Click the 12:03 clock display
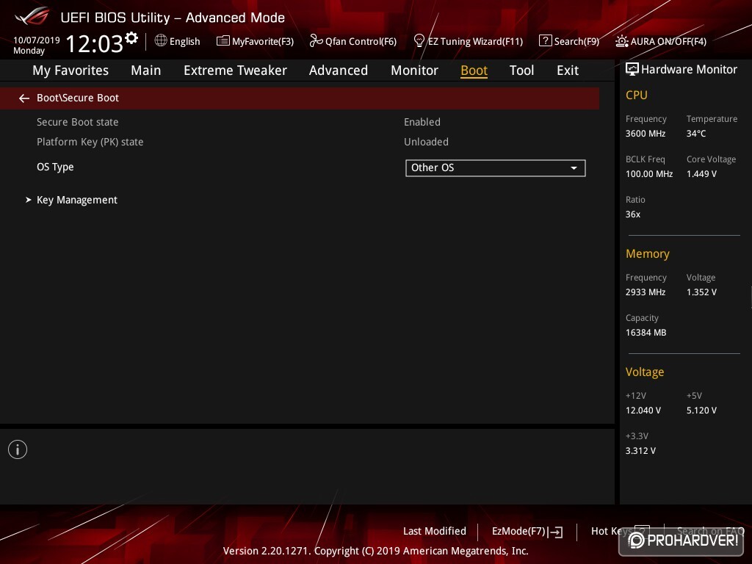Image resolution: width=752 pixels, height=564 pixels. pos(94,43)
